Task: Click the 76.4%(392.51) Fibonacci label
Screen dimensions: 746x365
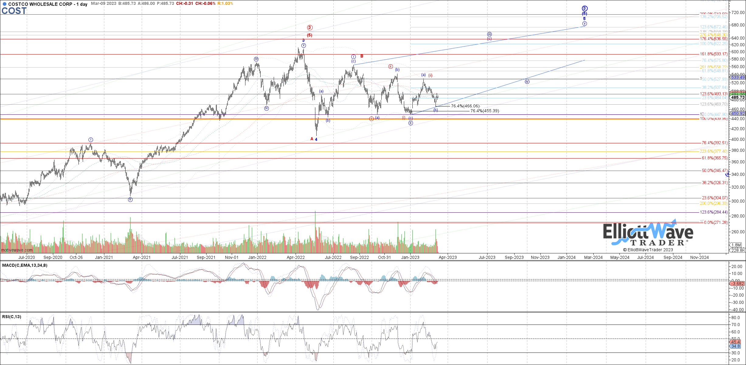Action: click(x=715, y=143)
